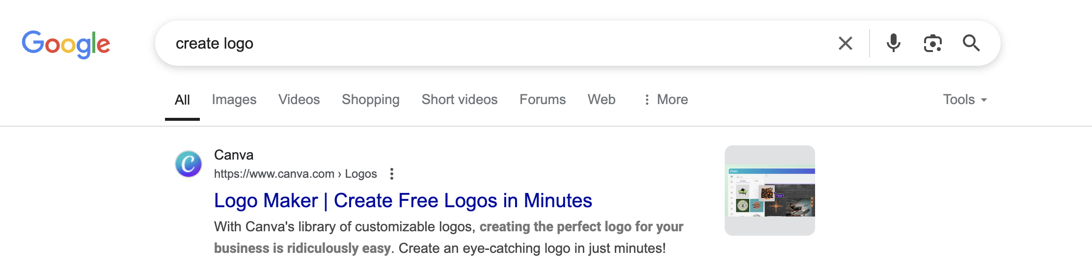This screenshot has width=1092, height=273.
Task: Switch to the Videos tab
Action: tap(299, 100)
